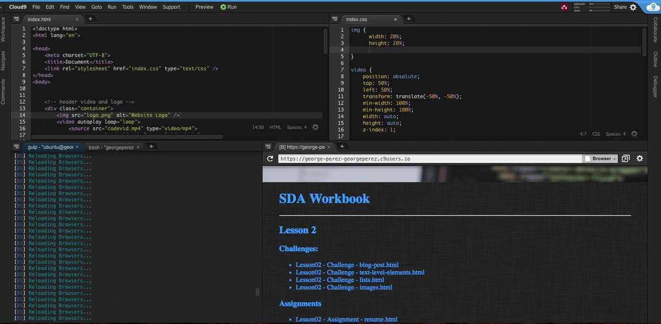Open the Navigate side panel
The height and width of the screenshot is (324, 661).
(x=3, y=61)
